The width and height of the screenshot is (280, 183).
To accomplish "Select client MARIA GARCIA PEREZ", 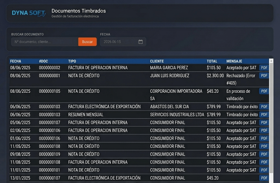I will (169, 68).
